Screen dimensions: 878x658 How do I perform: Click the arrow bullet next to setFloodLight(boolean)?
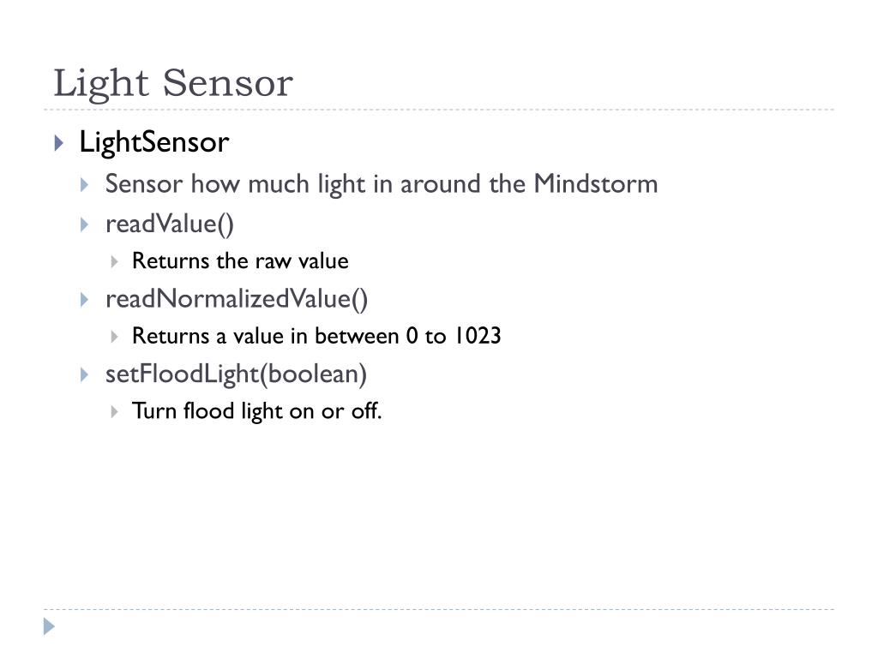coord(85,375)
